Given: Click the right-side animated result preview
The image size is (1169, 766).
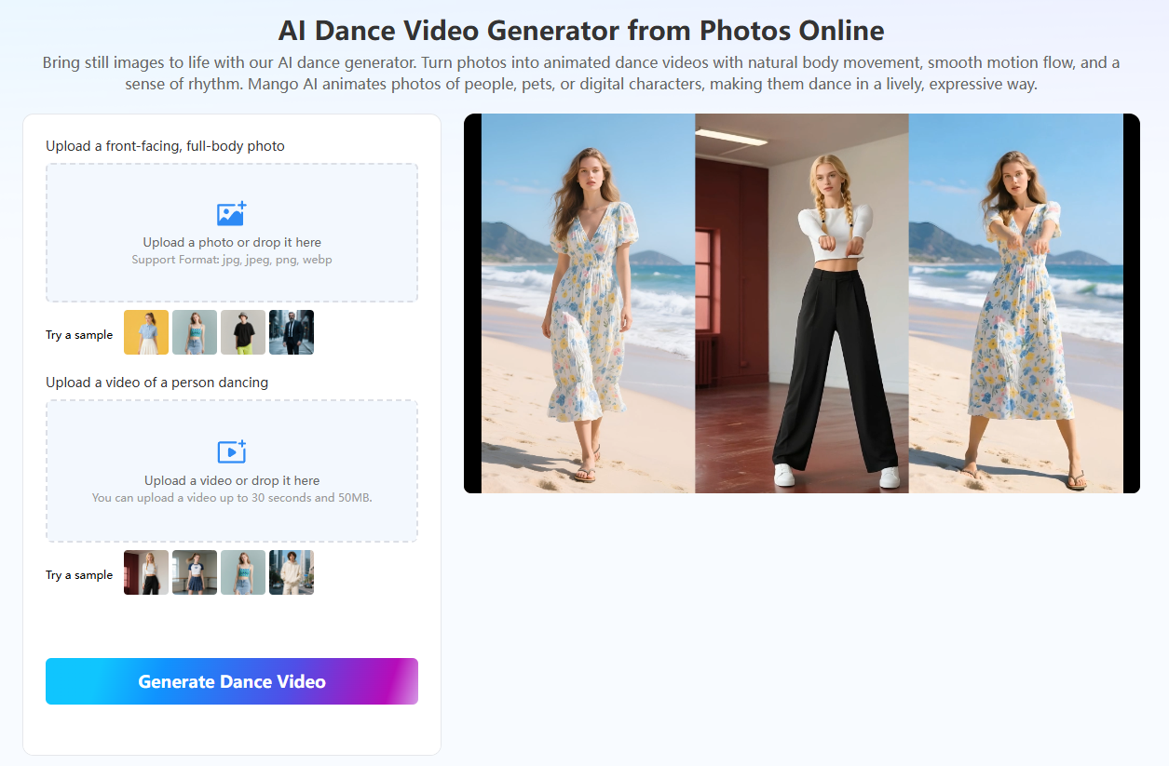Looking at the screenshot, I should coord(1015,303).
